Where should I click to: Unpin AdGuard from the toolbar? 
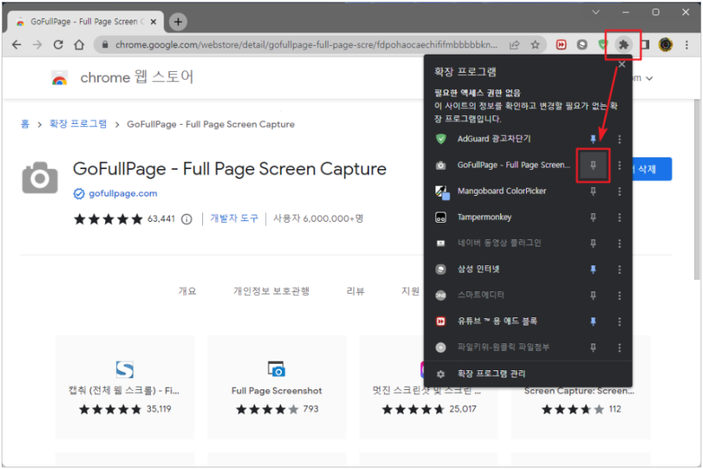pos(592,139)
